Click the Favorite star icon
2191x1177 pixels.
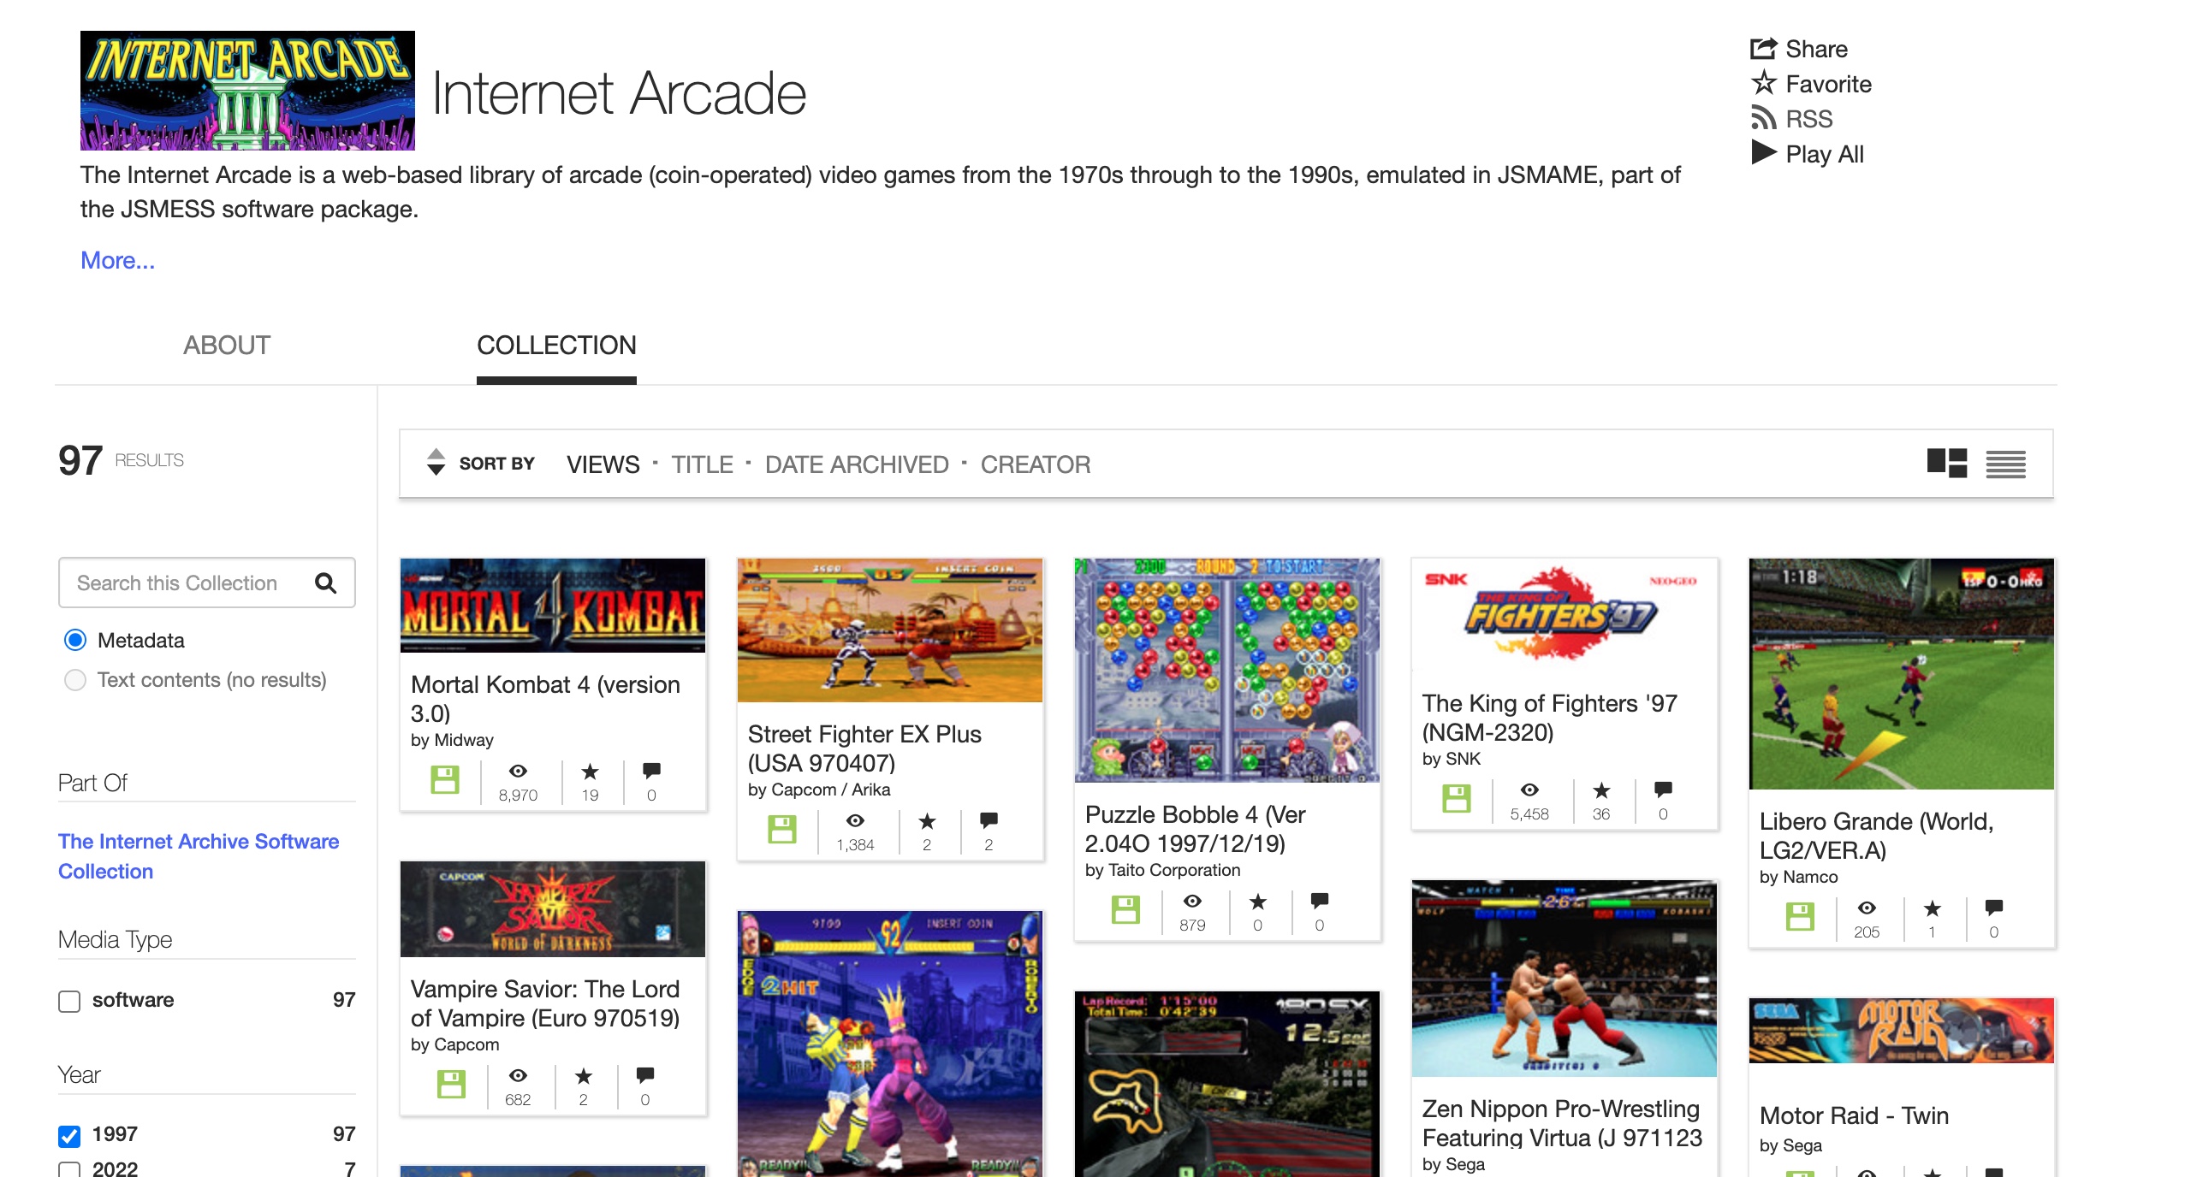tap(1763, 84)
